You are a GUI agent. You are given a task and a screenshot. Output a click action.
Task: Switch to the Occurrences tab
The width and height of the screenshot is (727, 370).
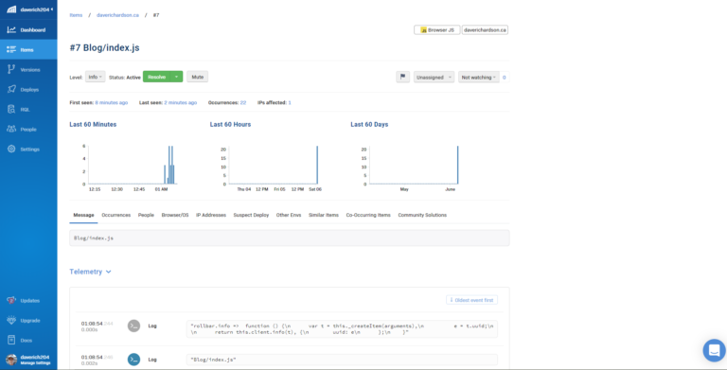tap(115, 215)
